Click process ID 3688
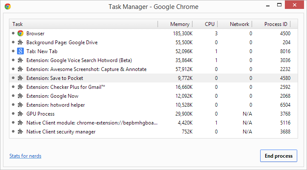 285,132
